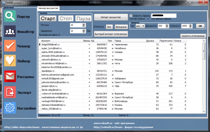This screenshot has width=210, height=132.
Task: Open the Лайкер heart icon
Action: tap(10, 61)
